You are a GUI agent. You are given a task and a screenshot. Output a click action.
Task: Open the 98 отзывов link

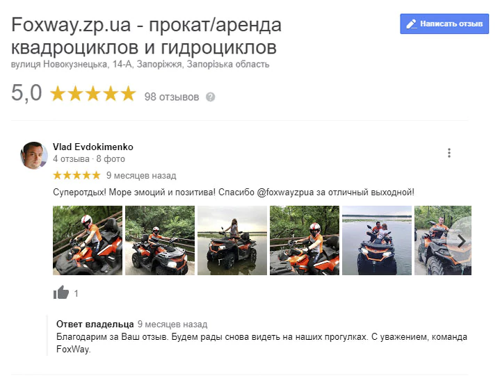172,97
